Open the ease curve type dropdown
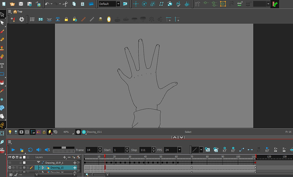 pos(201,150)
